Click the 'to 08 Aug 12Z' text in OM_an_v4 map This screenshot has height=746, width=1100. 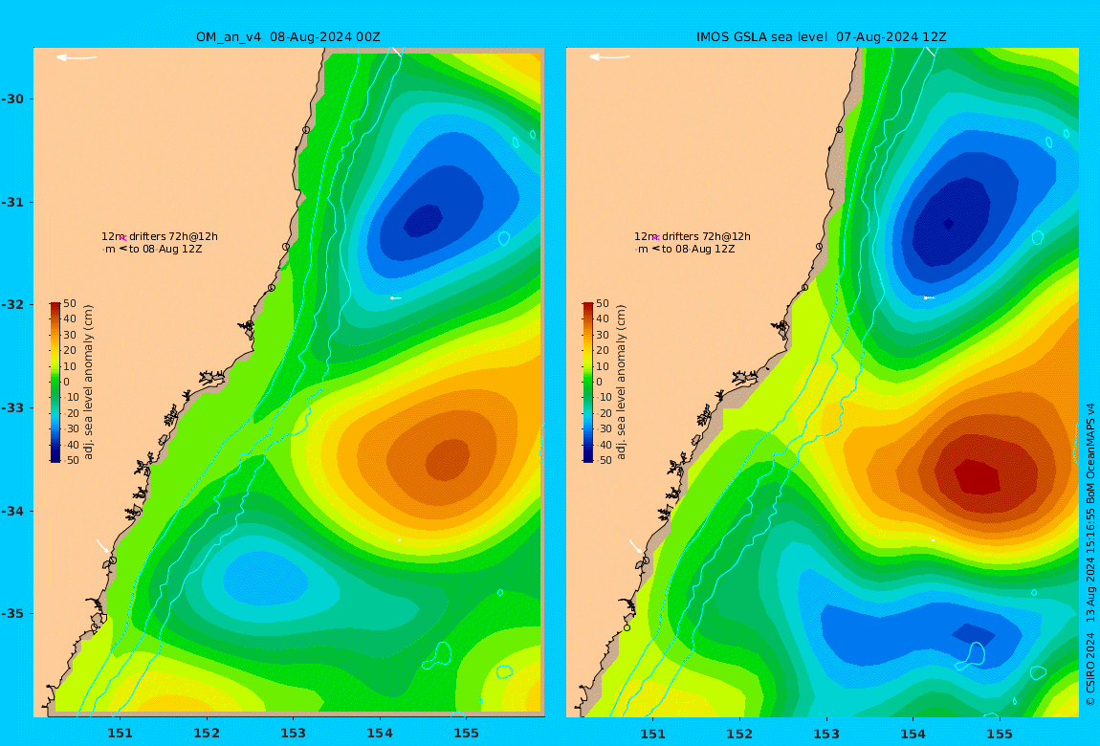pos(165,249)
